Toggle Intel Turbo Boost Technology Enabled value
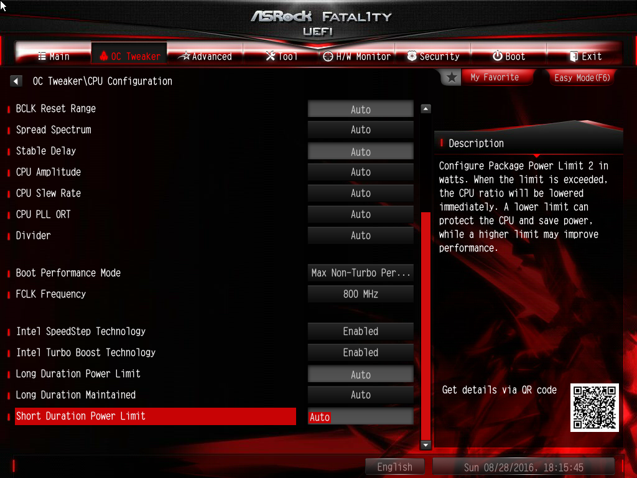 click(x=360, y=353)
